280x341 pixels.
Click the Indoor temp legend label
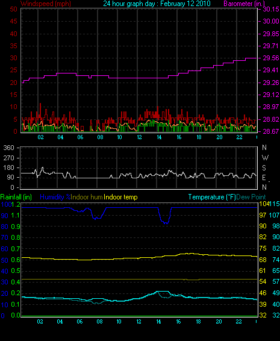pyautogui.click(x=120, y=197)
